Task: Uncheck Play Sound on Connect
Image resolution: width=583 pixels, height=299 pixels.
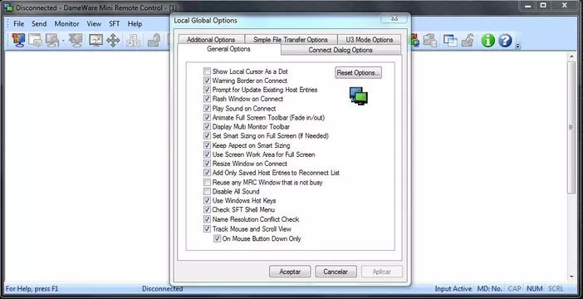Action: coord(207,109)
